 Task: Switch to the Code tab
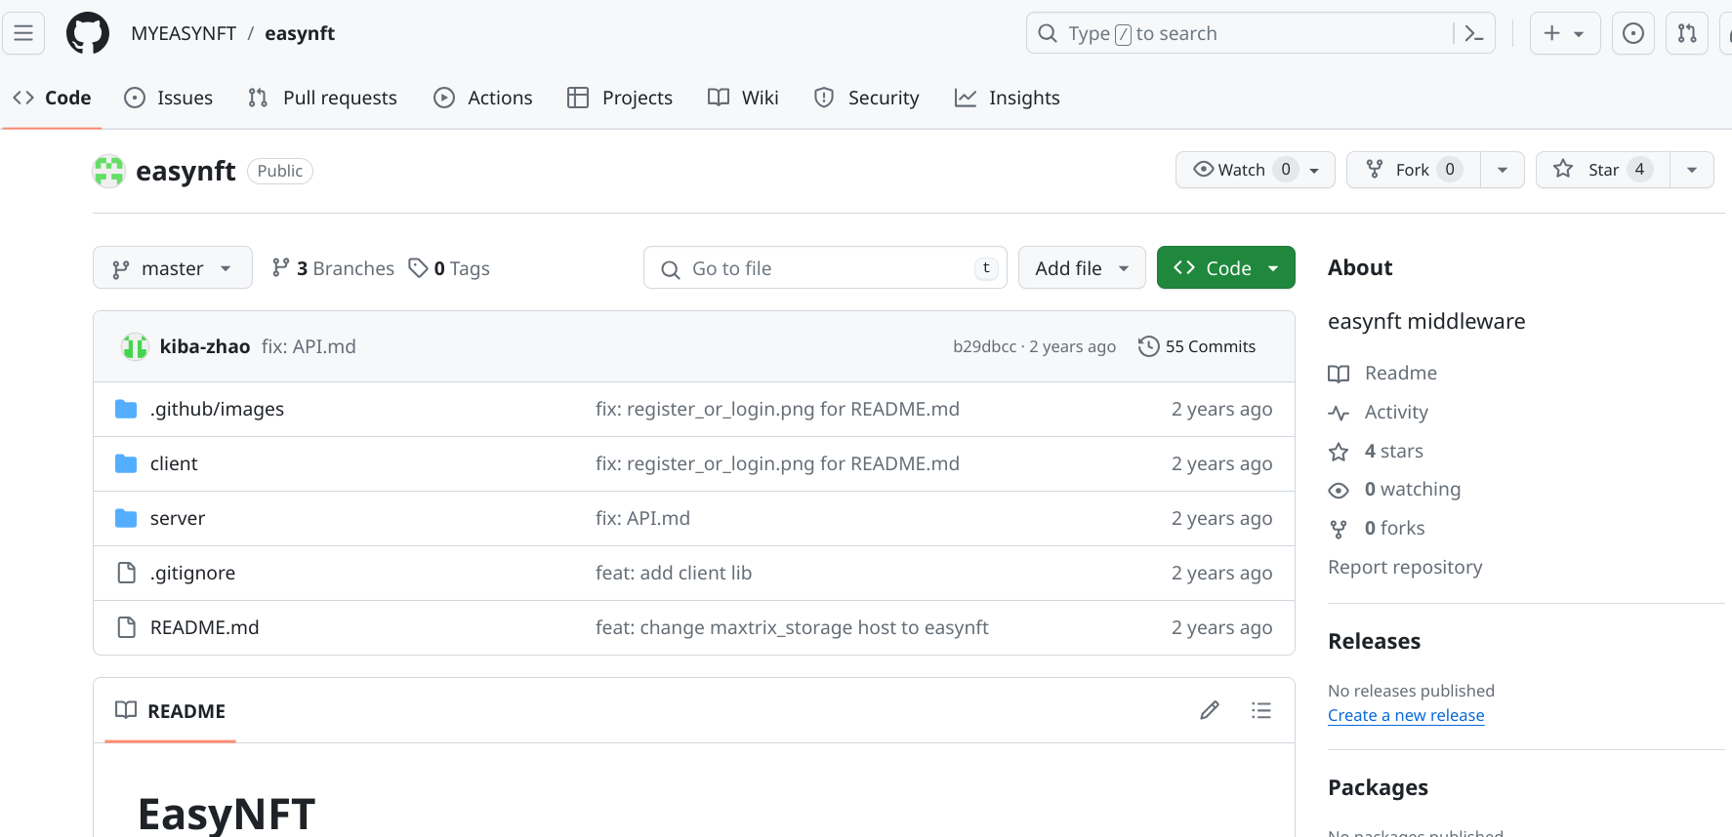[52, 98]
